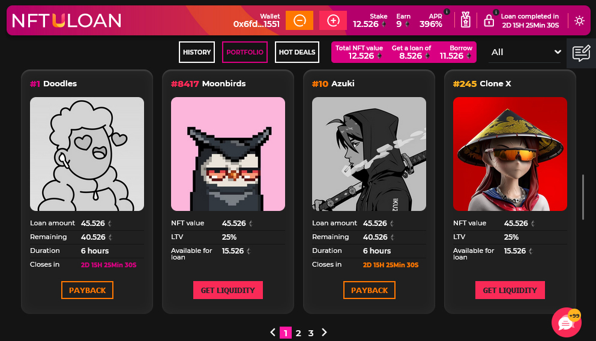This screenshot has height=341, width=596.
Task: Click the pink plus deposit wallet button
Action: 333,20
